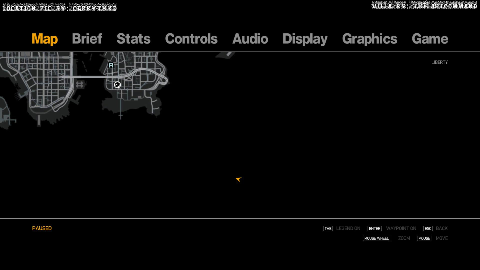
Task: Open the Brief tab
Action: tap(87, 39)
